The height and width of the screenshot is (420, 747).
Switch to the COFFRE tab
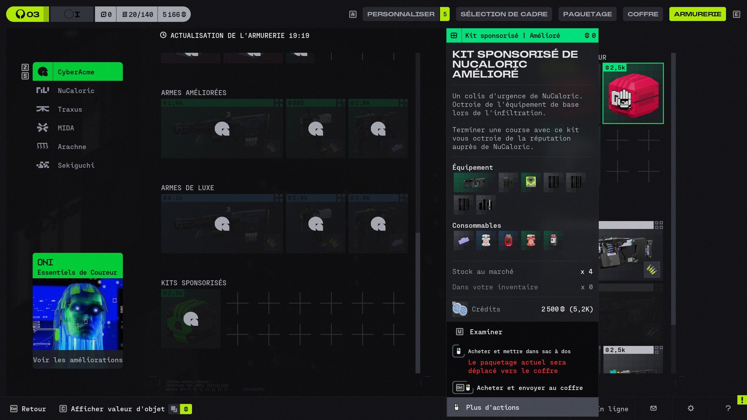(643, 14)
